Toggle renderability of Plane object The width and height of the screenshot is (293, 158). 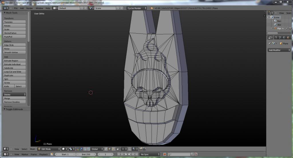[x=290, y=28]
